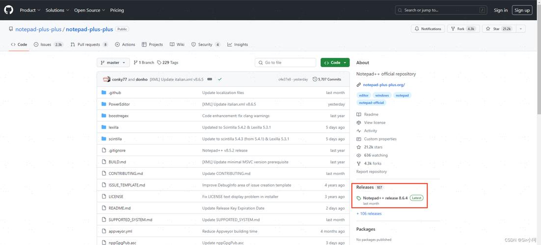This screenshot has width=541, height=245.
Task: Open the green Code dropdown button
Action: tap(335, 63)
